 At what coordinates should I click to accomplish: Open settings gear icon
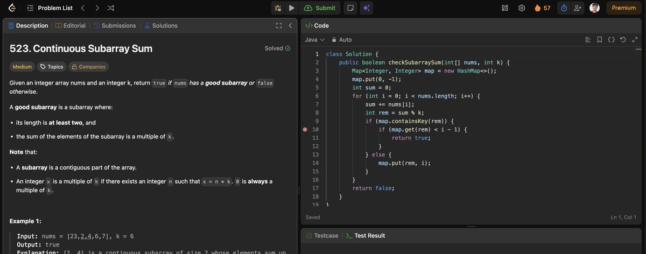pyautogui.click(x=522, y=8)
